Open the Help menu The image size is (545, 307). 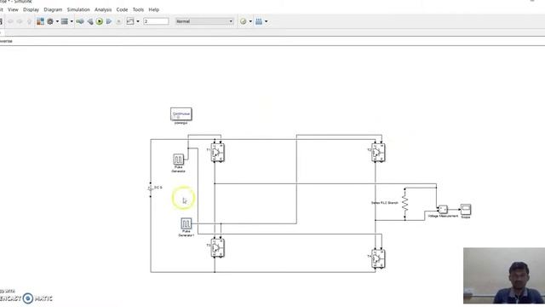coord(153,9)
